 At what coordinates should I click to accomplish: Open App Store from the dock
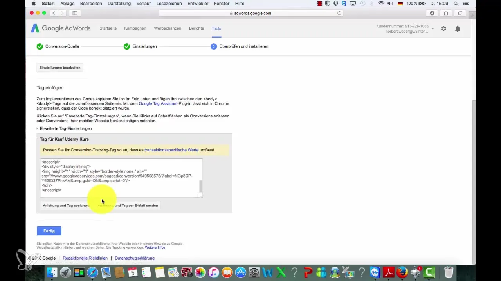[240, 272]
